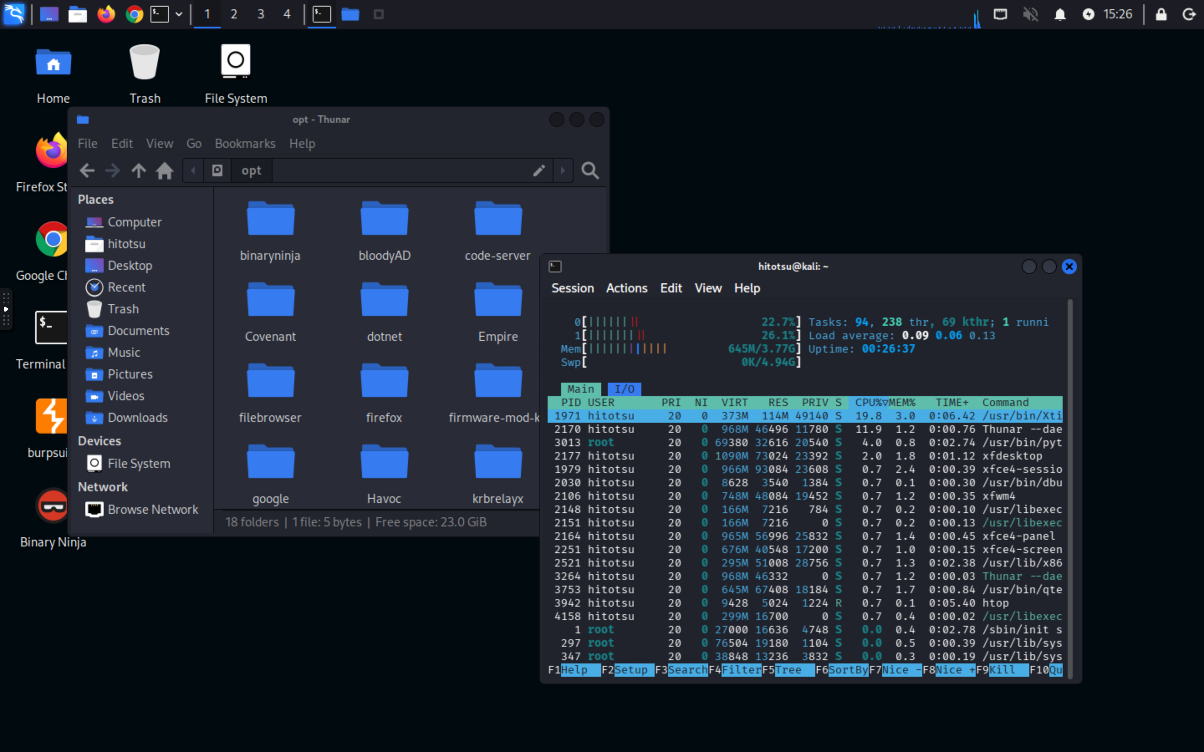Click path bar right scroll arrow
The height and width of the screenshot is (752, 1204).
tap(563, 170)
